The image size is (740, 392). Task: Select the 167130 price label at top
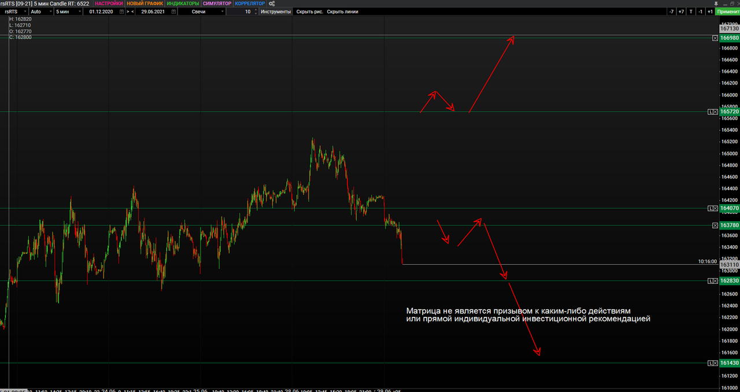coord(730,28)
